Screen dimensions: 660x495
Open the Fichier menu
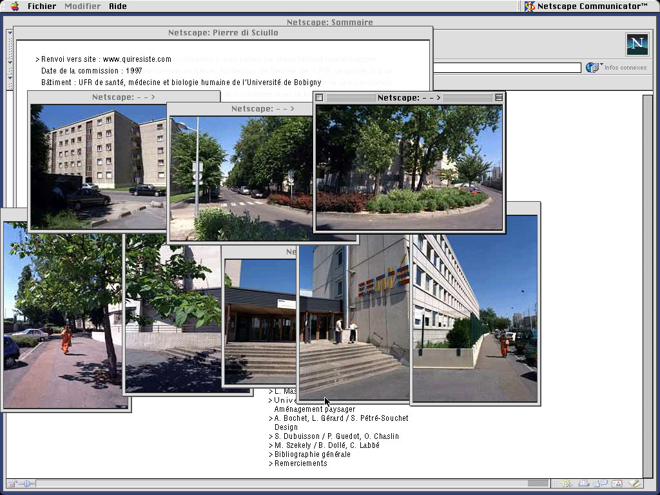click(x=41, y=6)
